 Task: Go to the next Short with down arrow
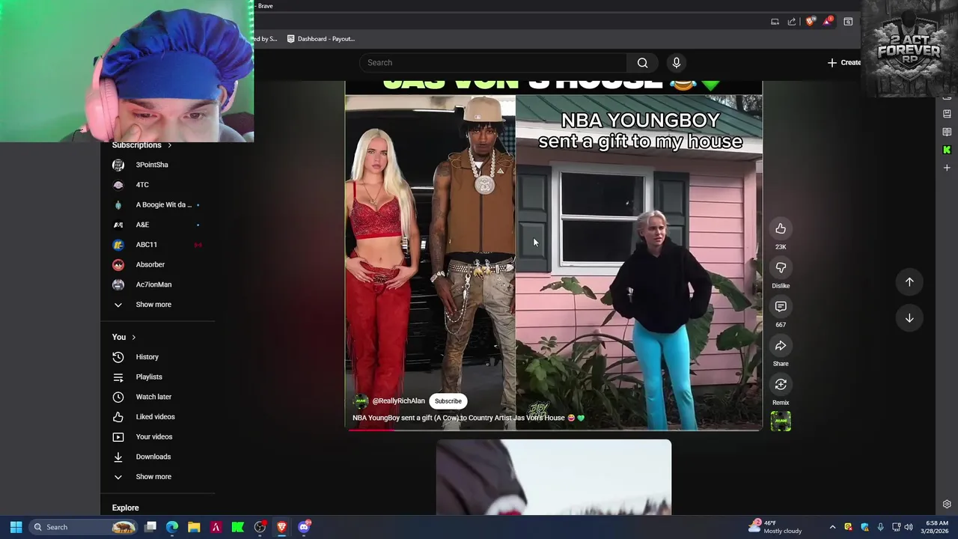tap(909, 318)
